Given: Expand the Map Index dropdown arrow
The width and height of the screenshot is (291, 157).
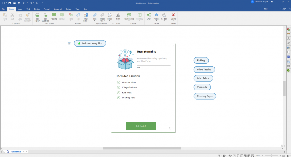Looking at the screenshot, I should point(88,21).
